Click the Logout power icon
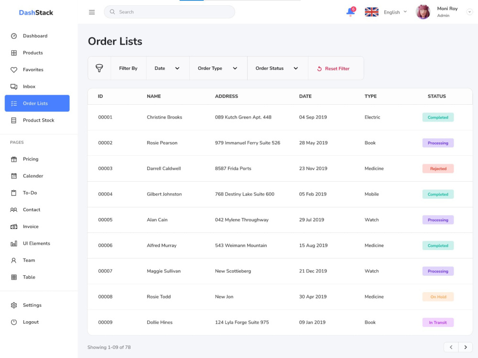Image resolution: width=478 pixels, height=358 pixels. tap(14, 322)
